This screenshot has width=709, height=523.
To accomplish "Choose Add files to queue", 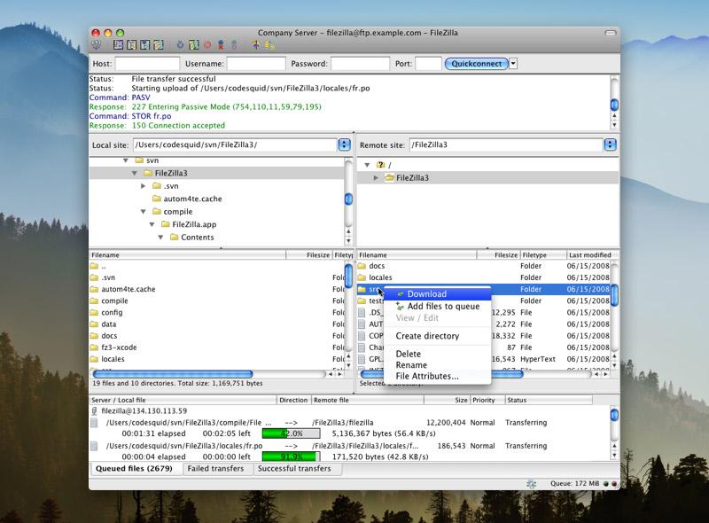I will [x=437, y=307].
